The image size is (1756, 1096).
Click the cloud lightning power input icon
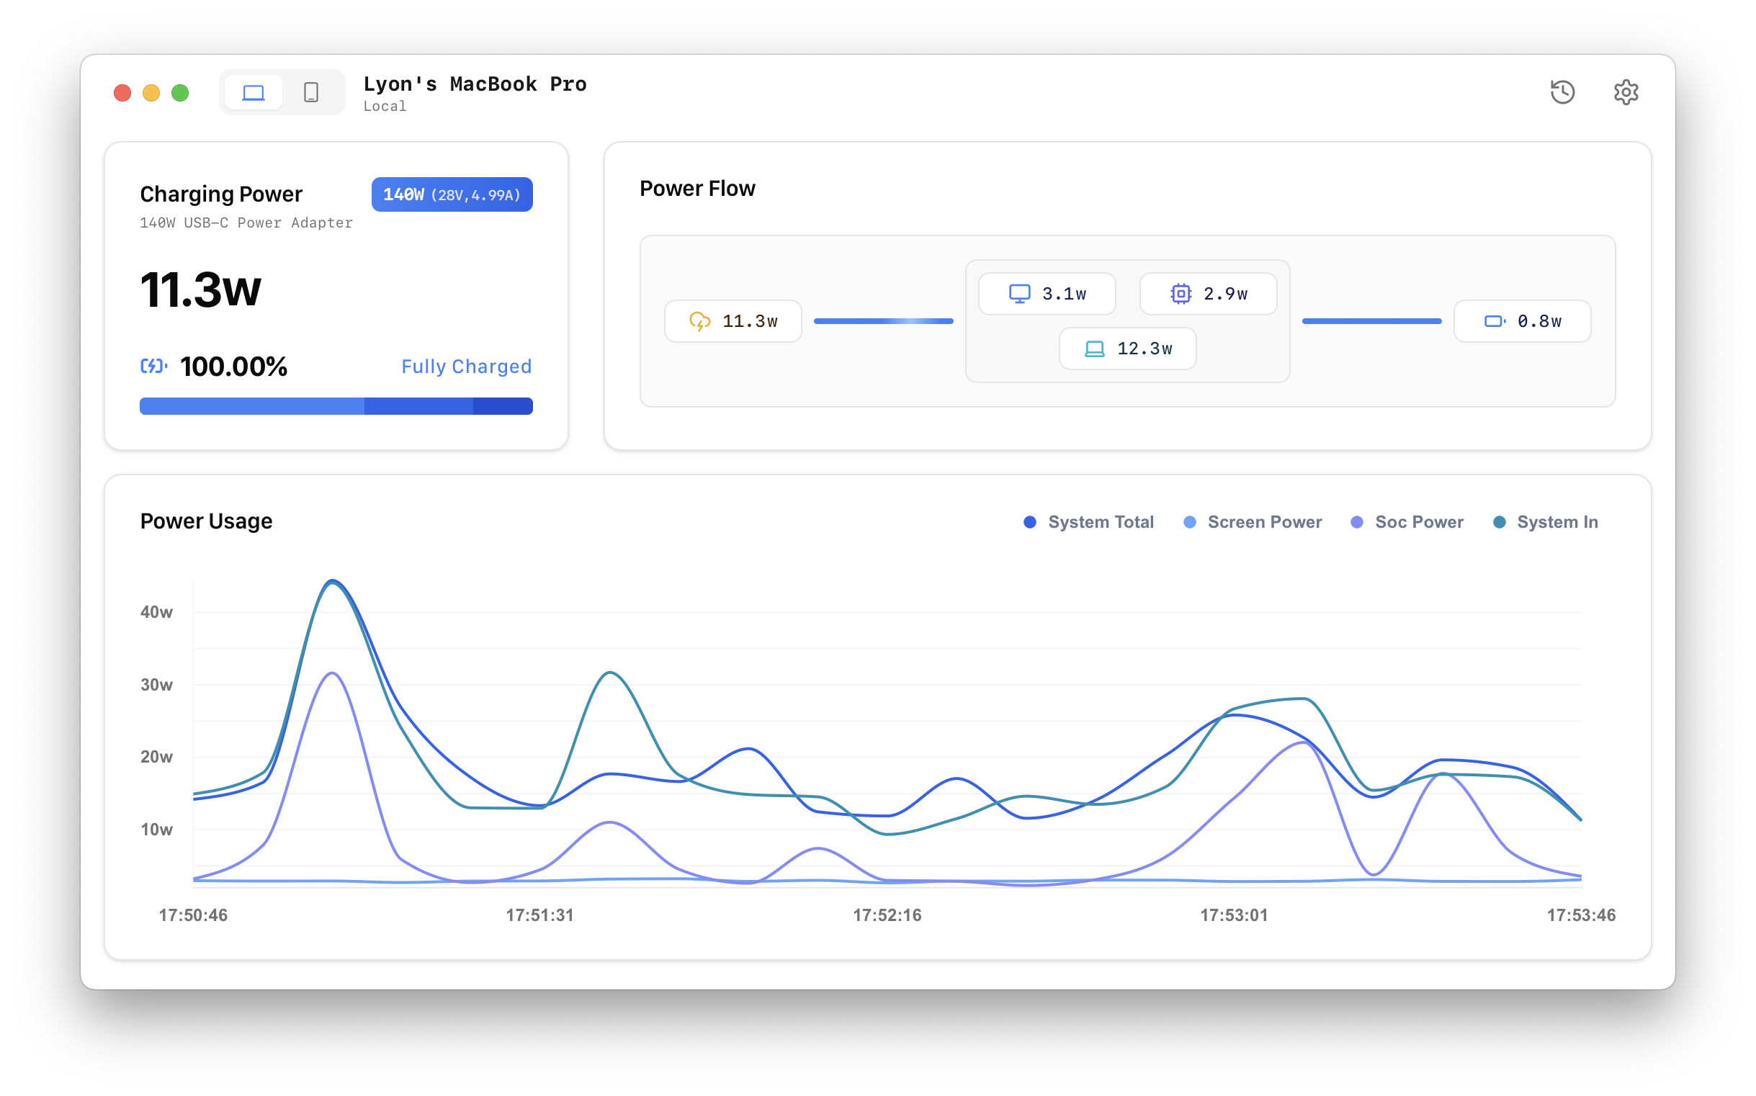pos(699,321)
